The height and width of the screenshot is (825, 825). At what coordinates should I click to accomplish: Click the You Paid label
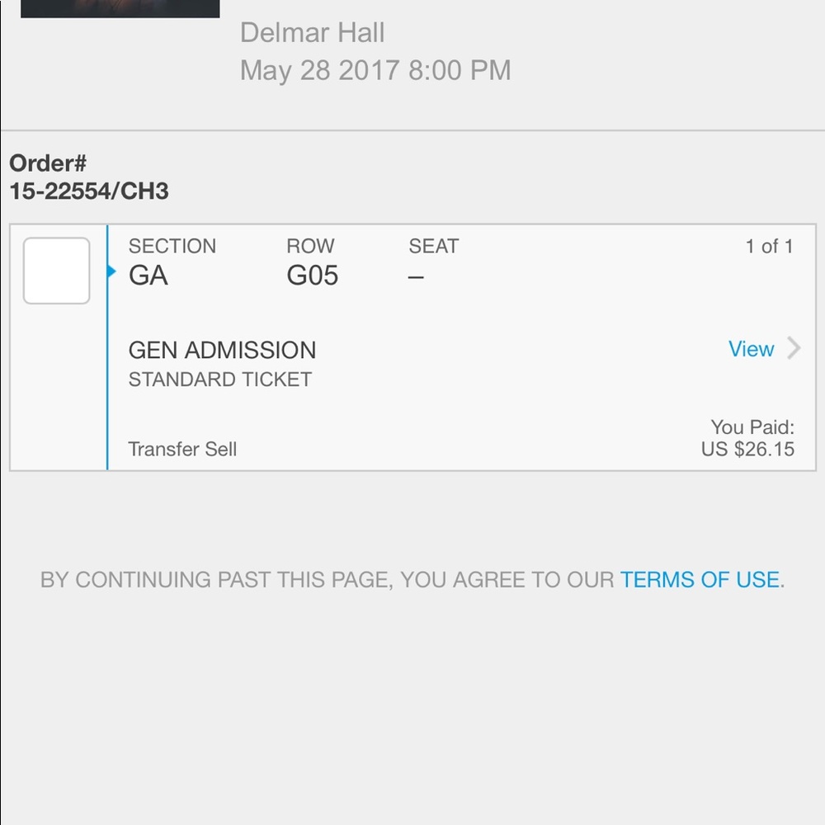point(752,427)
